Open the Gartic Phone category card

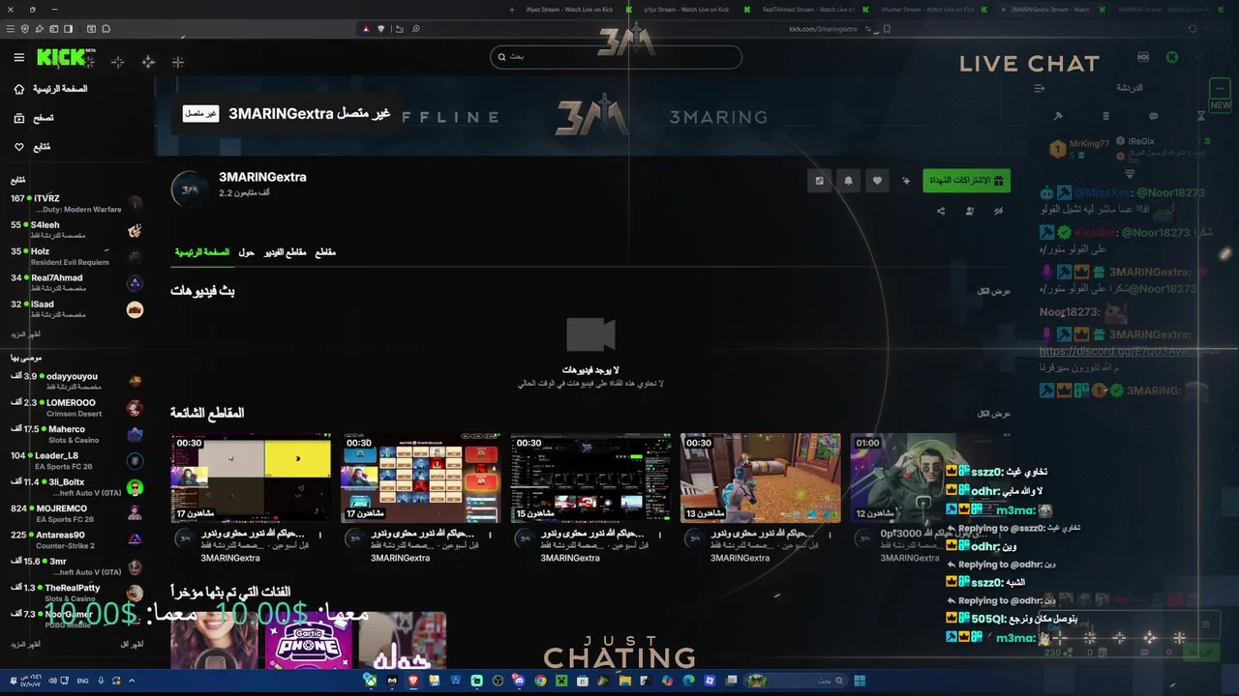tap(308, 640)
